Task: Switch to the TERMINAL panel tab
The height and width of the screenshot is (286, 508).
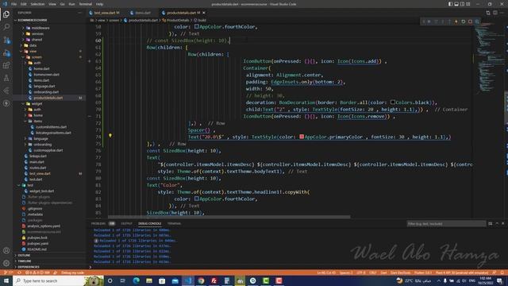Action: pyautogui.click(x=174, y=223)
